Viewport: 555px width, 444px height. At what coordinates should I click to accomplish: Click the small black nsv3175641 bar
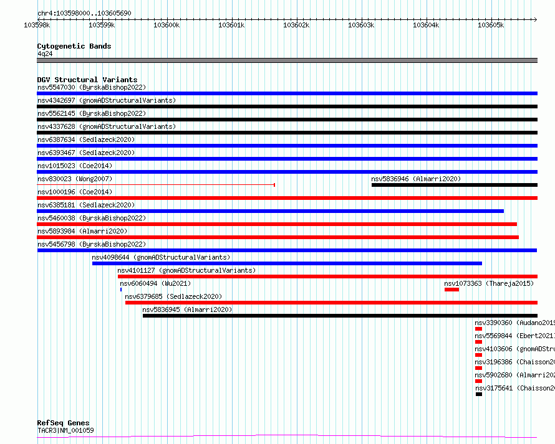point(479,394)
